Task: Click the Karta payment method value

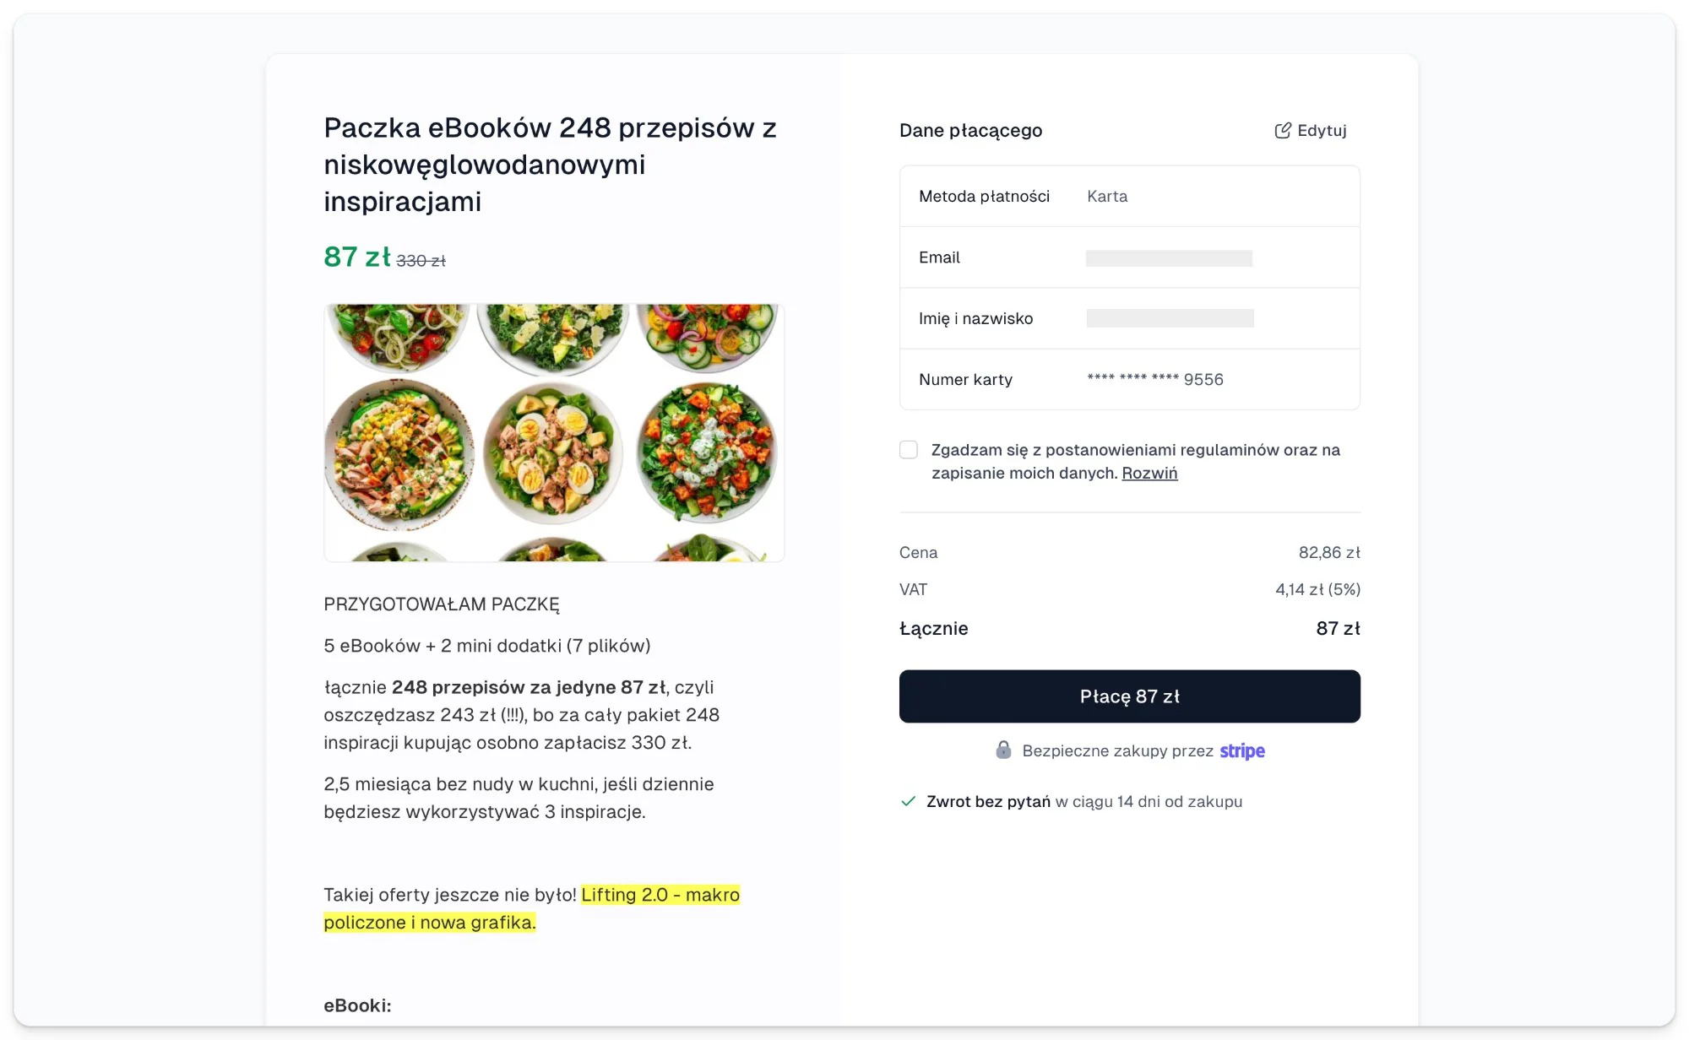Action: pos(1107,196)
